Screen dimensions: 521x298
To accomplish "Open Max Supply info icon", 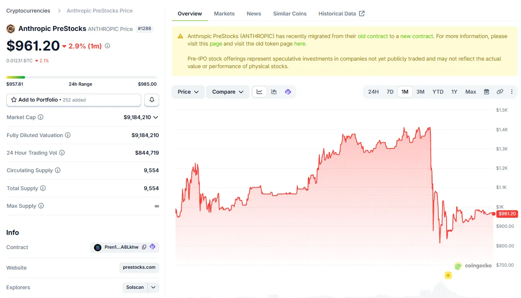I will pos(41,206).
